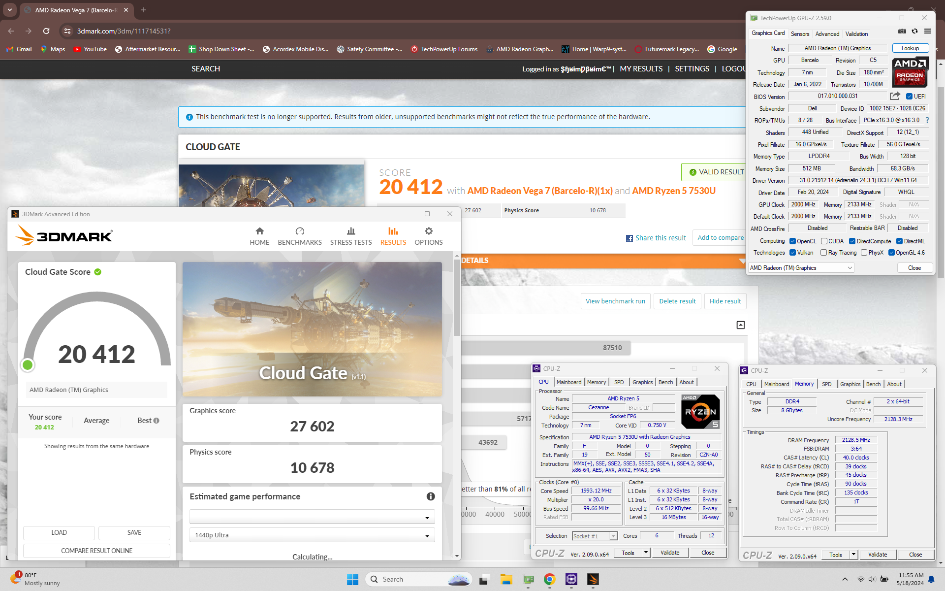Open the empty game selection dropdown in 3DMark
This screenshot has width=945, height=591.
click(312, 517)
